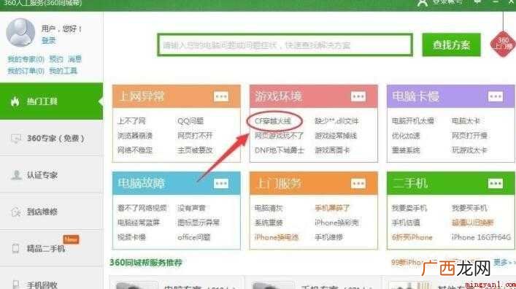Click the 电脑故障 card header title
516x289 pixels.
[141, 183]
